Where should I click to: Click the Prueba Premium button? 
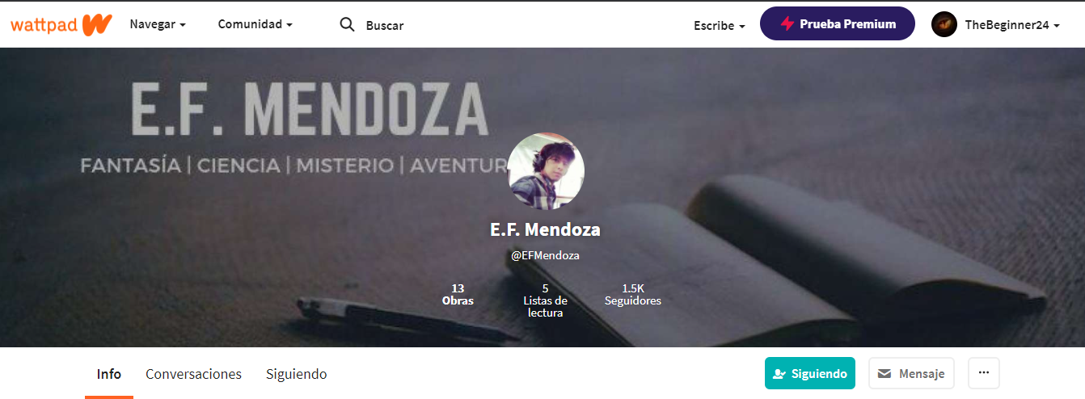click(x=838, y=23)
